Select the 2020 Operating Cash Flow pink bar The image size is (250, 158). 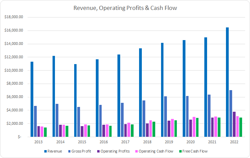tap(194, 127)
